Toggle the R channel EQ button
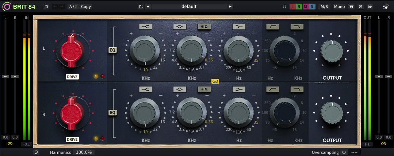Image resolution: width=394 pixels, height=156 pixels. tap(113, 113)
